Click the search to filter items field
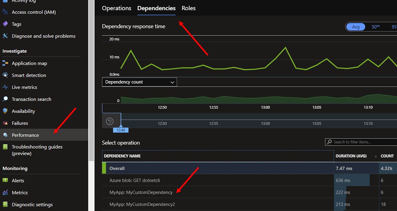The height and width of the screenshot is (211, 397). point(361,142)
